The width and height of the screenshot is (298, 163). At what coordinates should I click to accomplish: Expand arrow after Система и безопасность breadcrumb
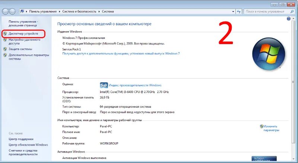click(99, 11)
